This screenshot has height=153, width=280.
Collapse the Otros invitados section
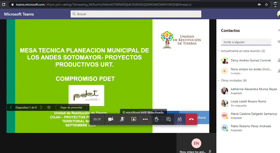pyautogui.click(x=219, y=80)
